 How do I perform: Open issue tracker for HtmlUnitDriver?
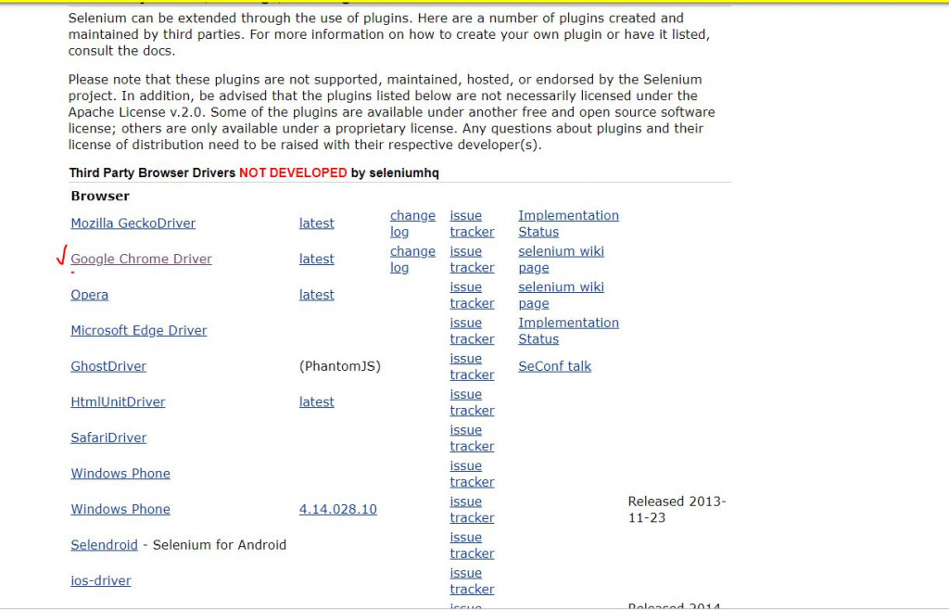[472, 401]
